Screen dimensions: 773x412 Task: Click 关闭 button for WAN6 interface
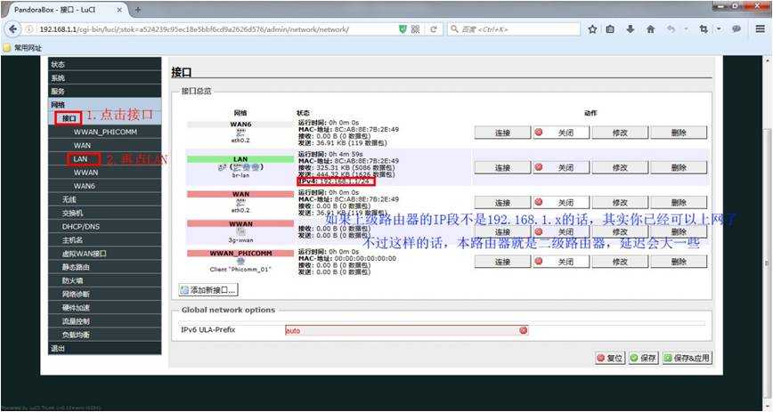click(x=561, y=133)
